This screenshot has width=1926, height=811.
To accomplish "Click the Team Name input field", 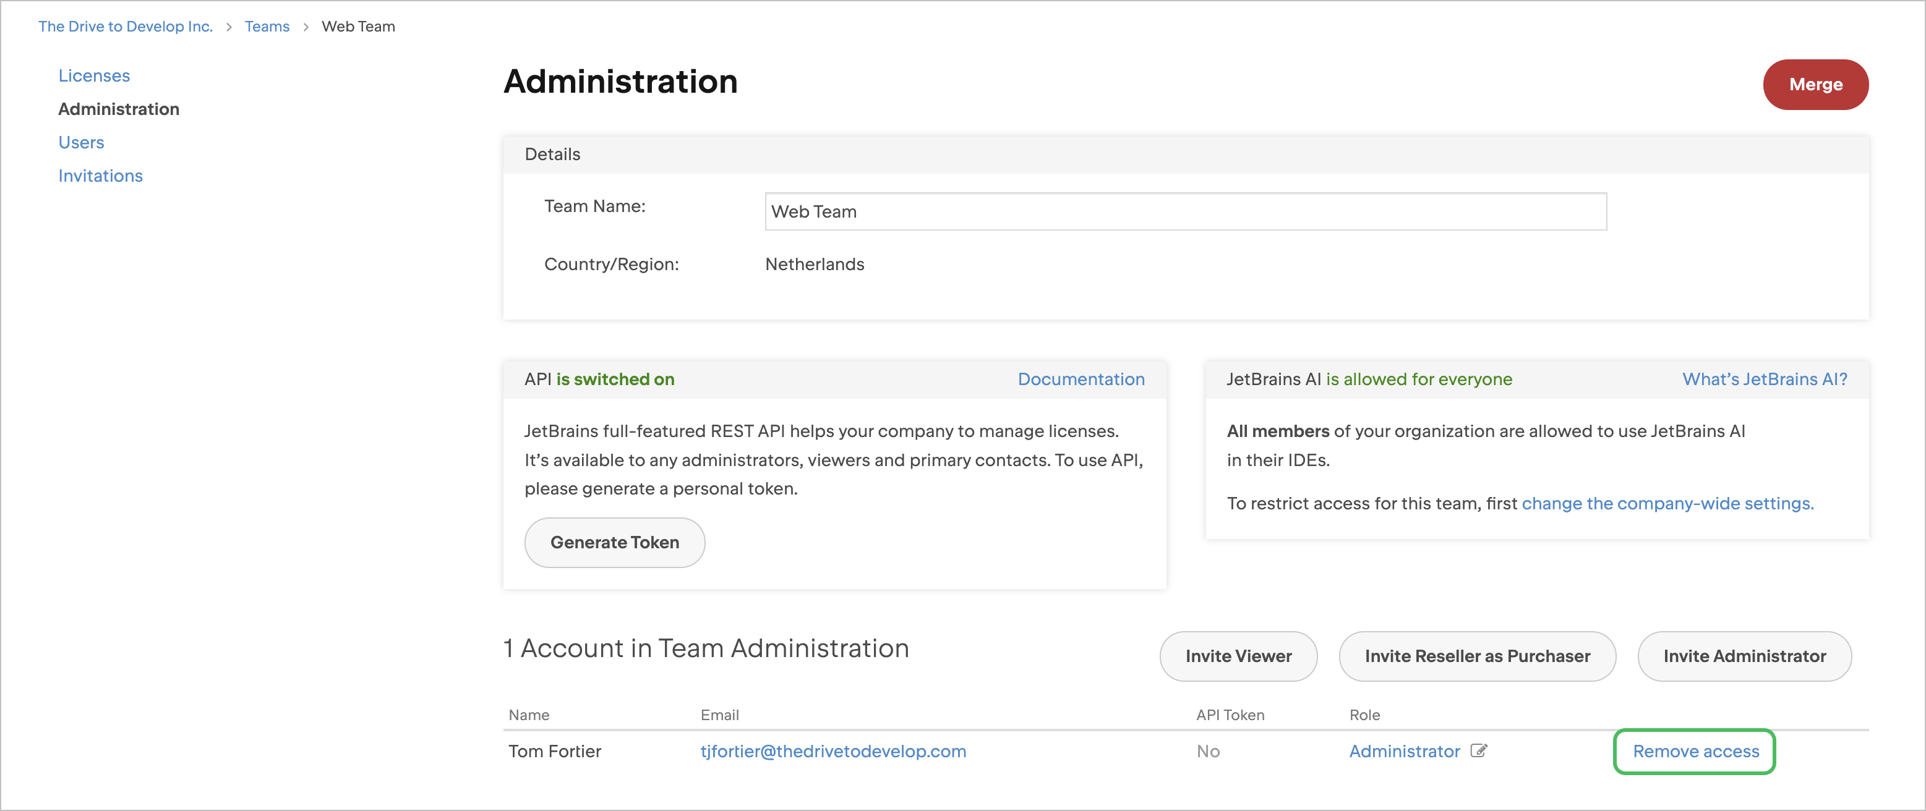I will 1185,211.
